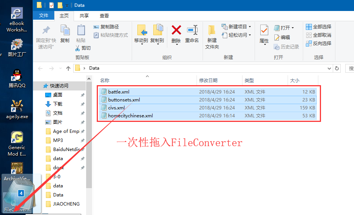
Task: Open MP3 folder in Quick Access
Action: tap(58, 140)
